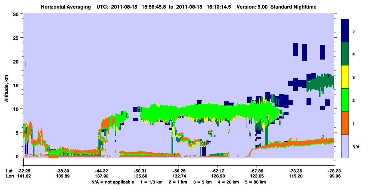
Task: Click the latitude value -78.23
Action: [334, 171]
